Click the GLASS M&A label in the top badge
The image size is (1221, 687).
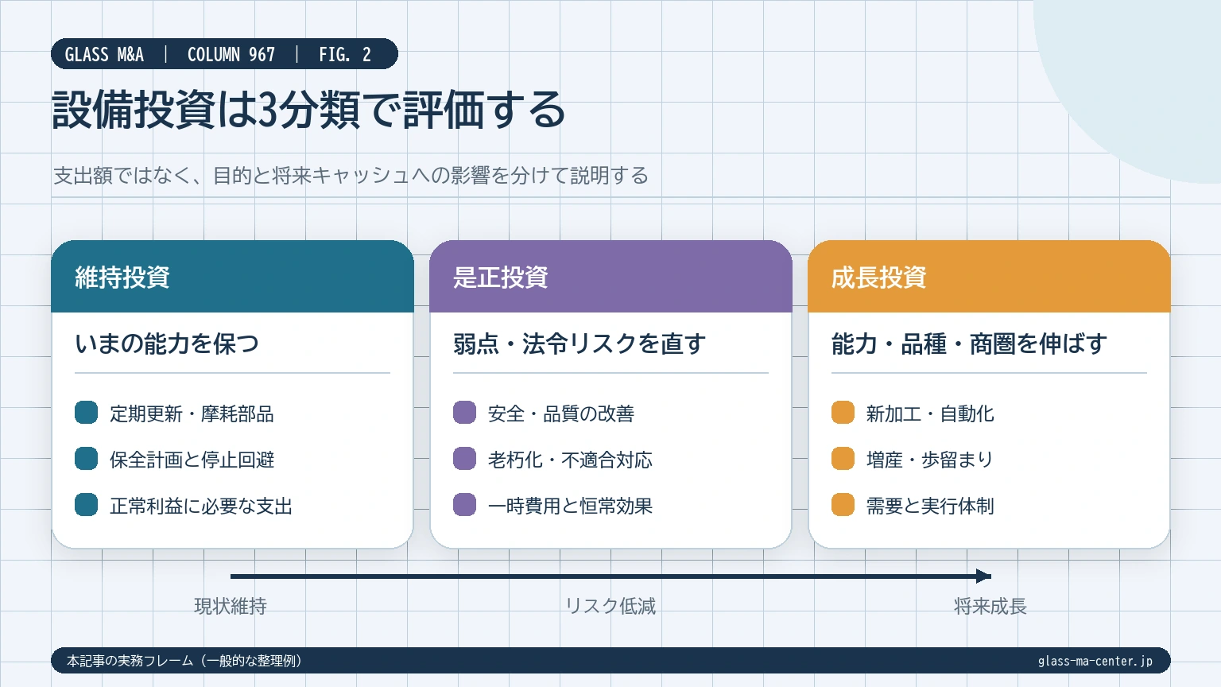coord(104,55)
